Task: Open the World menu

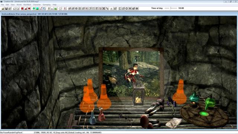Action: click(19, 5)
